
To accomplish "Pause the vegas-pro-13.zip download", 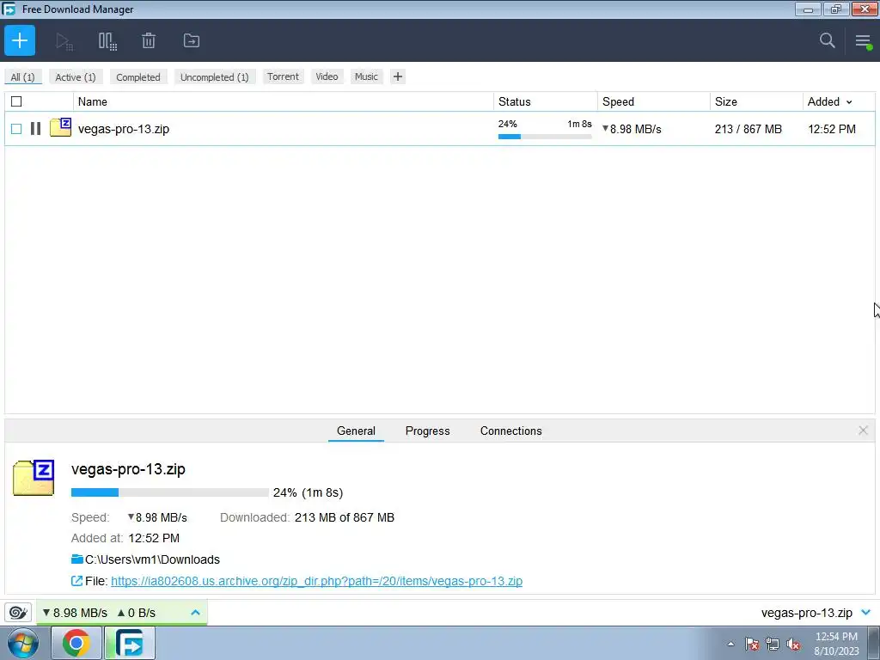I will (x=35, y=129).
